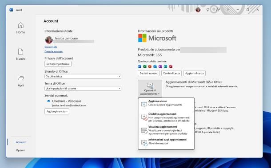Expand the Aggiungi servizio dropdown button
271x168 pixels.
pos(57,111)
